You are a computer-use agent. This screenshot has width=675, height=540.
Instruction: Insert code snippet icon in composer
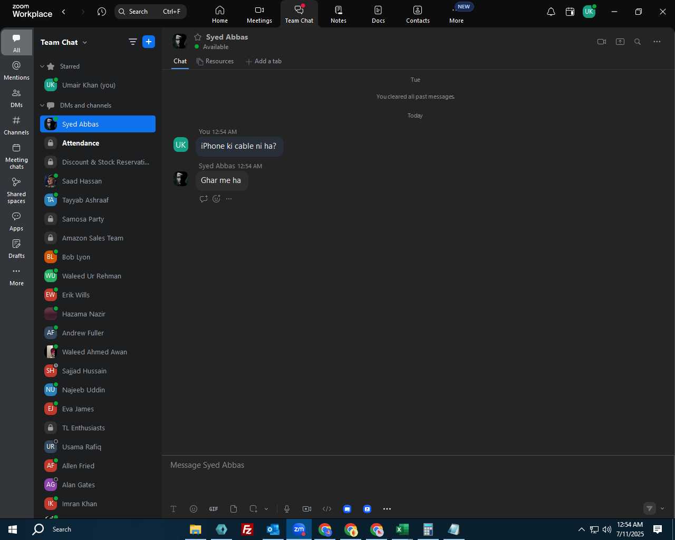[327, 509]
